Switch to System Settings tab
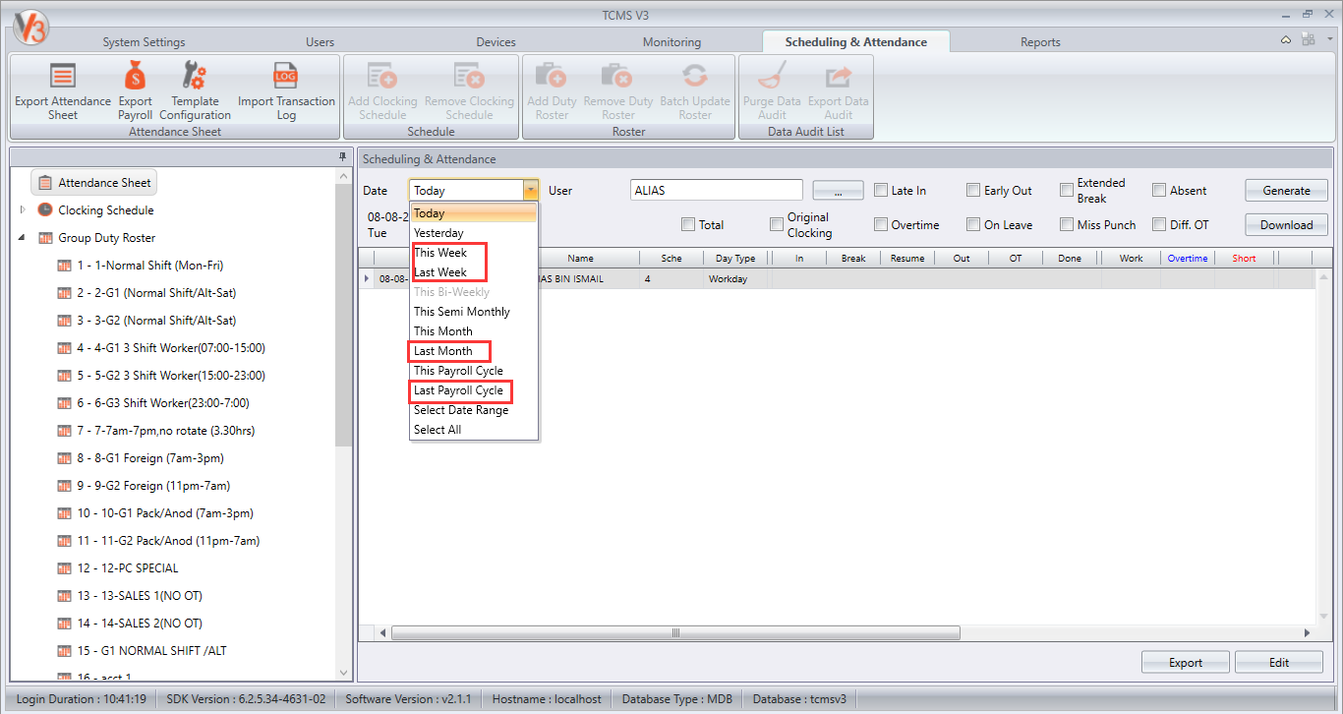Image resolution: width=1343 pixels, height=714 pixels. click(144, 42)
